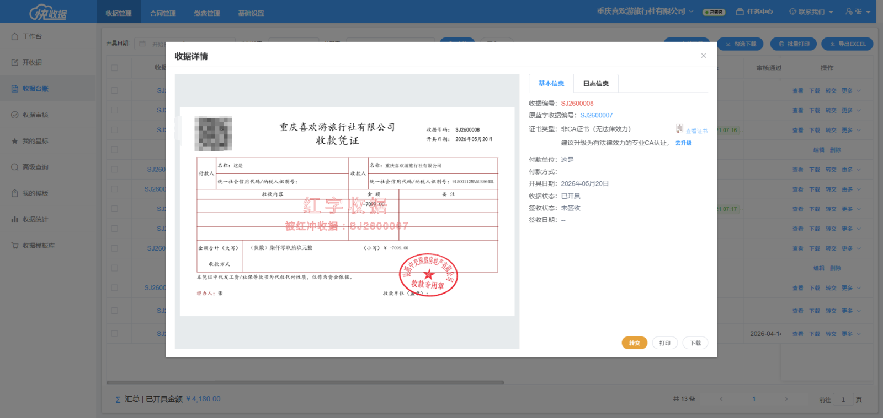Image resolution: width=883 pixels, height=418 pixels.
Task: Click the 我的模板 clipboard icon
Action: pos(15,193)
